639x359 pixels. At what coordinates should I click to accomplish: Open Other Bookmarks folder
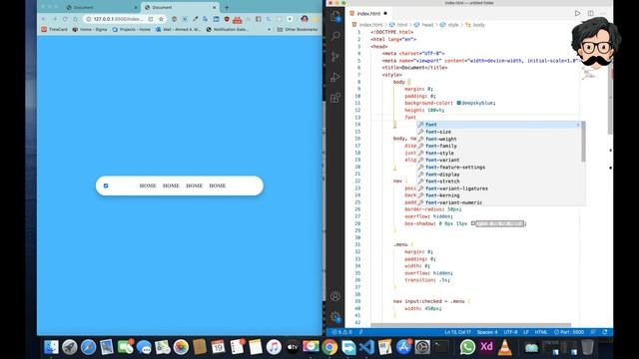tap(298, 30)
